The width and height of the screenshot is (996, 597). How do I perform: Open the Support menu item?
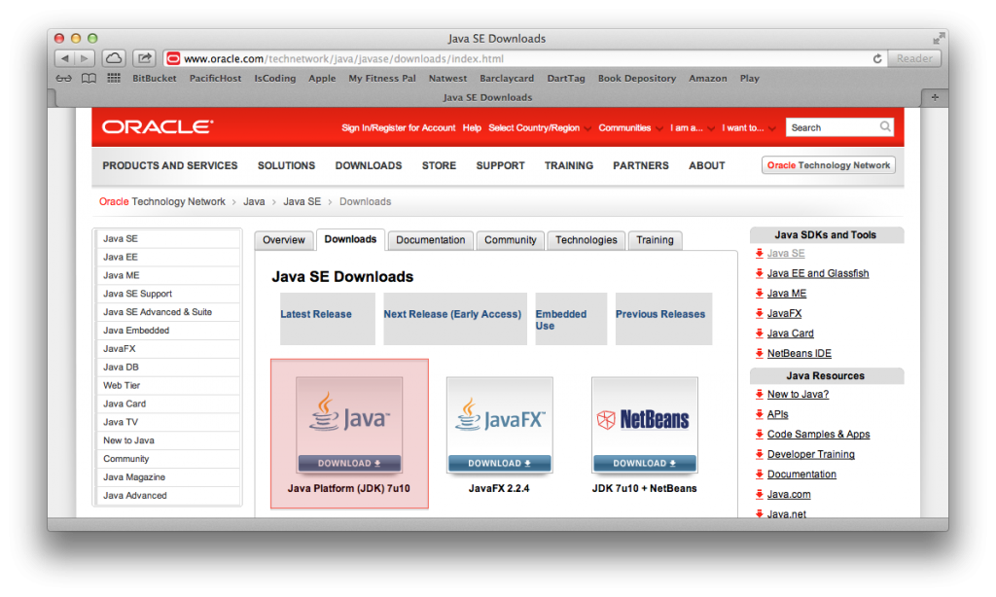(501, 165)
